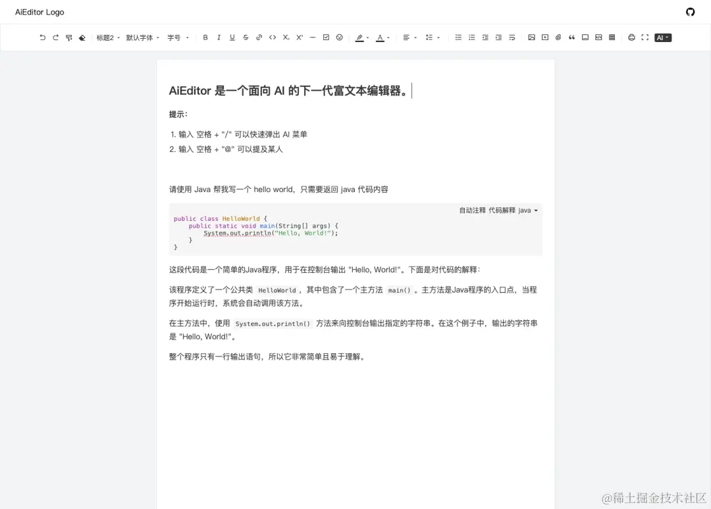Toggle inline code formatting
The image size is (711, 509).
pos(273,37)
